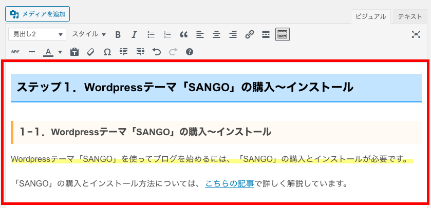
Task: Toggle italic formatting
Action: pos(134,34)
